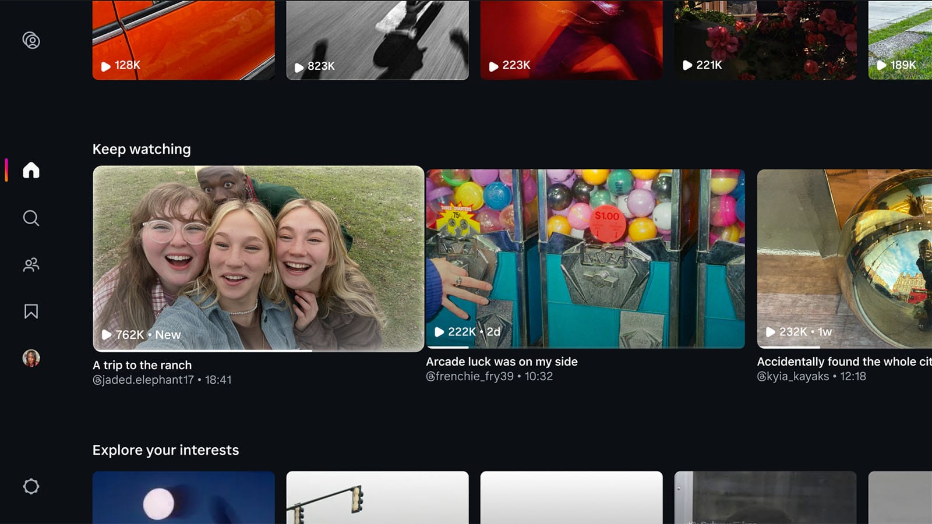Open @kyia_kayaks channel line

811,376
